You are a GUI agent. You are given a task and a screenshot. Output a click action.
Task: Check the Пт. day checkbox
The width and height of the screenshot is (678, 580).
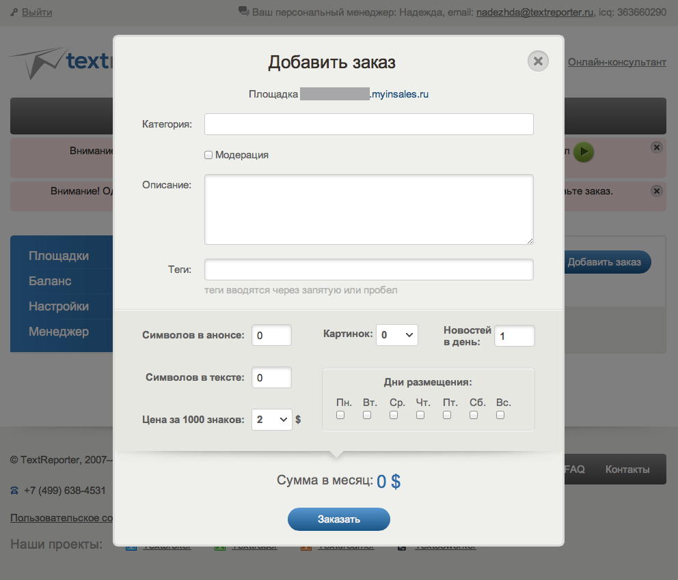click(x=447, y=415)
